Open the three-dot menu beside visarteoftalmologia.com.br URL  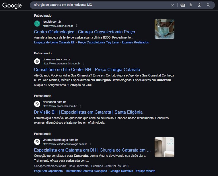tap(91, 144)
